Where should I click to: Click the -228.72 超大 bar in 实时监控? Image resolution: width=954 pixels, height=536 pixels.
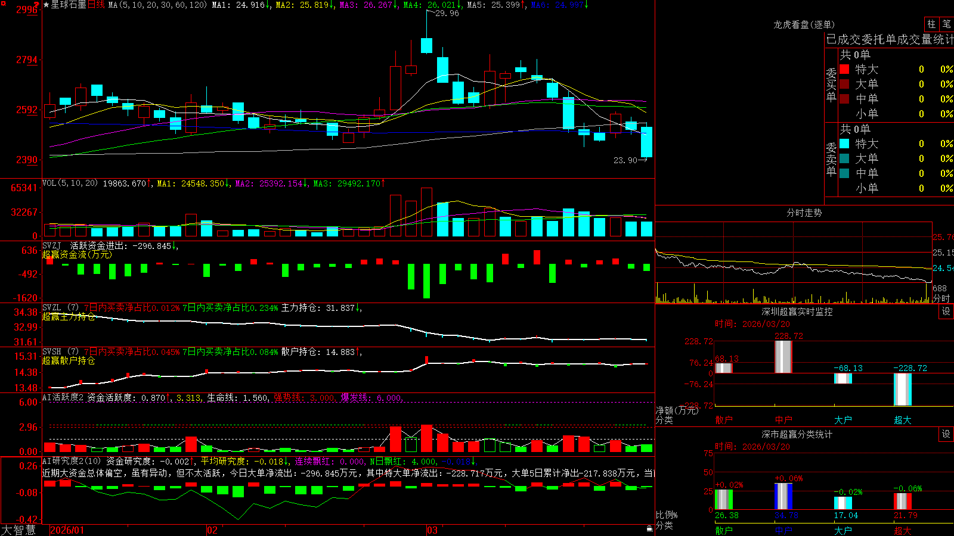pyautogui.click(x=903, y=389)
